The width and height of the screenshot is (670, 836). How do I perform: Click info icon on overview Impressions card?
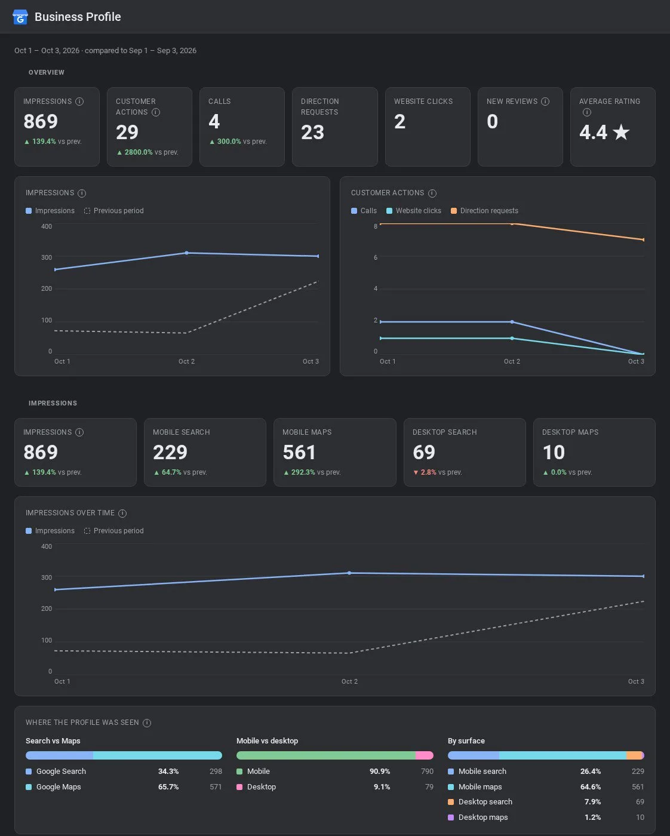coord(79,102)
